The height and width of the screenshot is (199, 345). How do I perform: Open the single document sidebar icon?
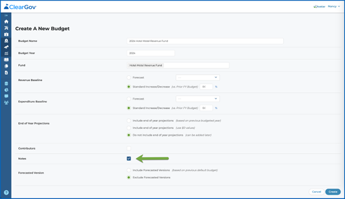pyautogui.click(x=6, y=72)
